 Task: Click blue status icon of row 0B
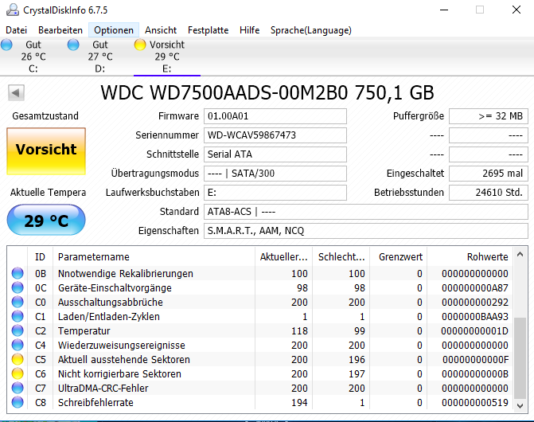coord(18,273)
